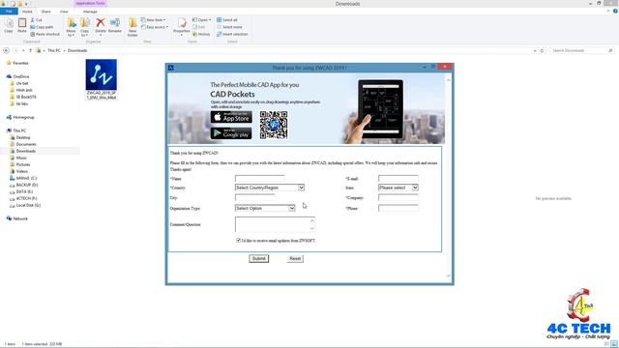
Task: Expand the Open dropdown in ribbon
Action: pos(202,19)
